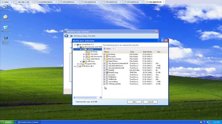Collapse the Local Disk (C:) tree node

(x=75, y=44)
